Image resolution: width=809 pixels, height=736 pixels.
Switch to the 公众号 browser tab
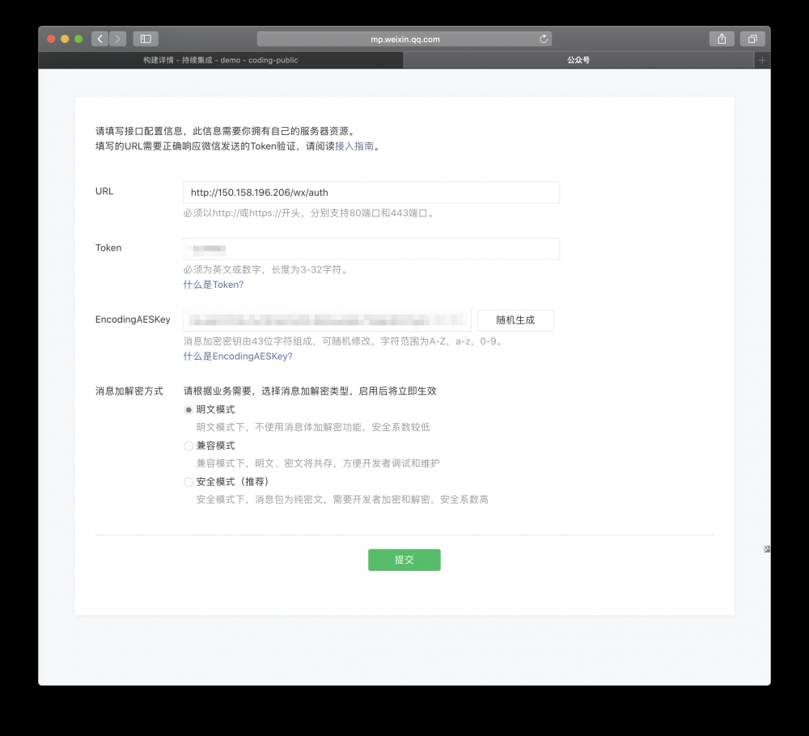(x=577, y=59)
